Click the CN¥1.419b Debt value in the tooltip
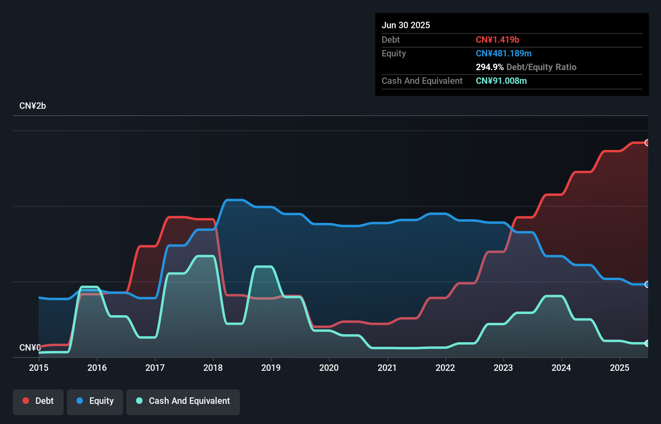661x424 pixels. pyautogui.click(x=498, y=39)
